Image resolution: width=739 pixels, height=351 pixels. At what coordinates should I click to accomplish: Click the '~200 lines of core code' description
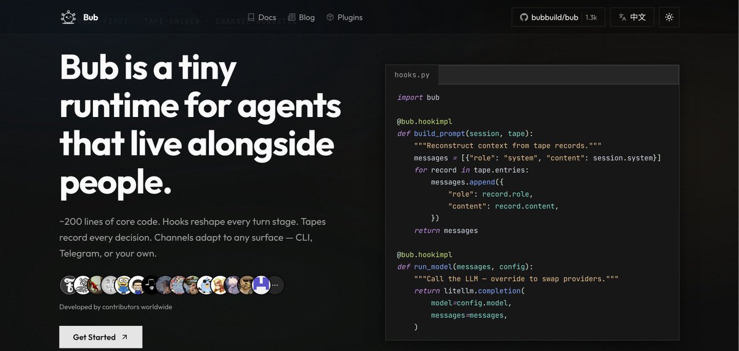(x=193, y=237)
